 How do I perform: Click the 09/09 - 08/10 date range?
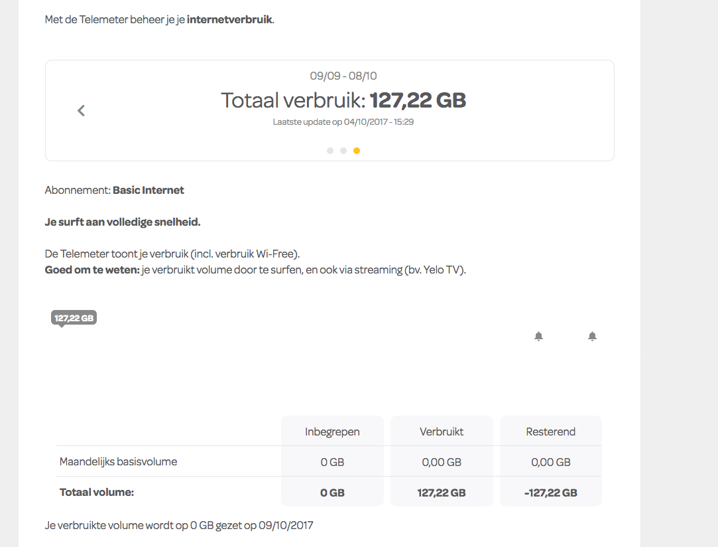tap(343, 76)
